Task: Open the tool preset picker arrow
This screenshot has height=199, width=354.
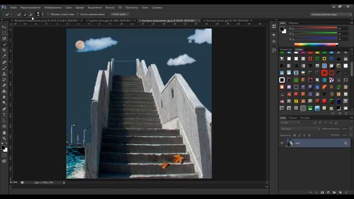Action: point(12,14)
